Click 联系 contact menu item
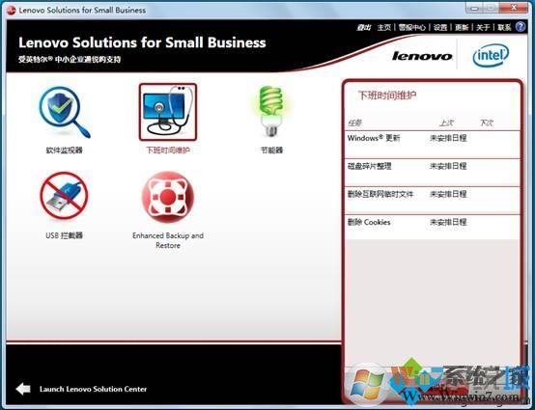The image size is (535, 410). 504,27
